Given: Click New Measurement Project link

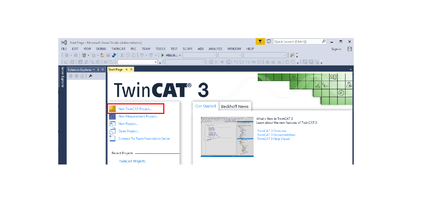Looking at the screenshot, I should [x=138, y=116].
